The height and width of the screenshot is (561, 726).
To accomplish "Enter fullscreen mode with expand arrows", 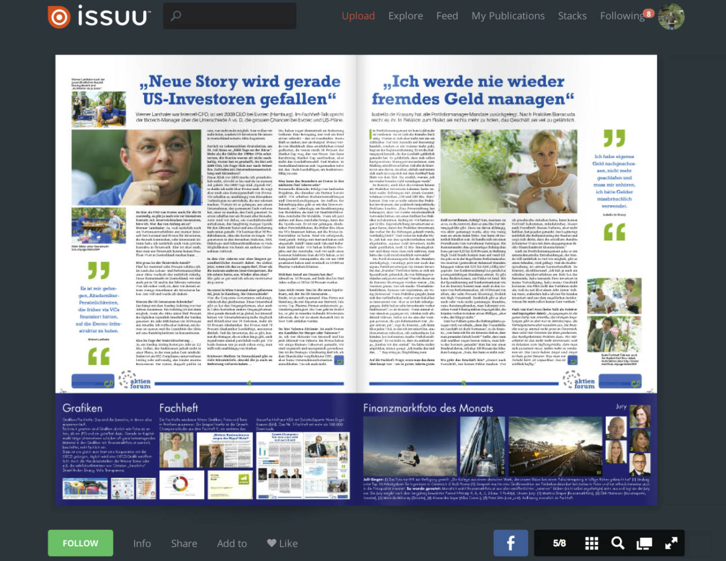I will [x=671, y=543].
